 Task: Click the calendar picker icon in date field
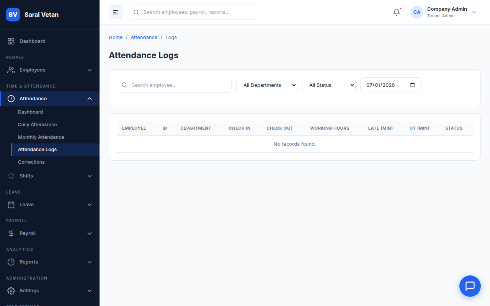(412, 85)
